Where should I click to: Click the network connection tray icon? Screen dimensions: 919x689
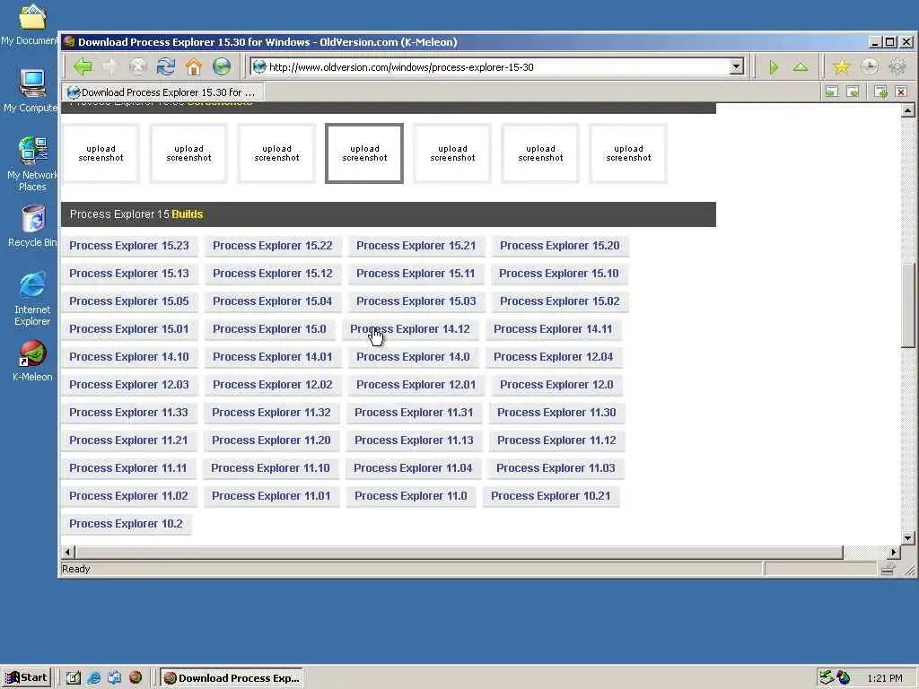pyautogui.click(x=827, y=678)
